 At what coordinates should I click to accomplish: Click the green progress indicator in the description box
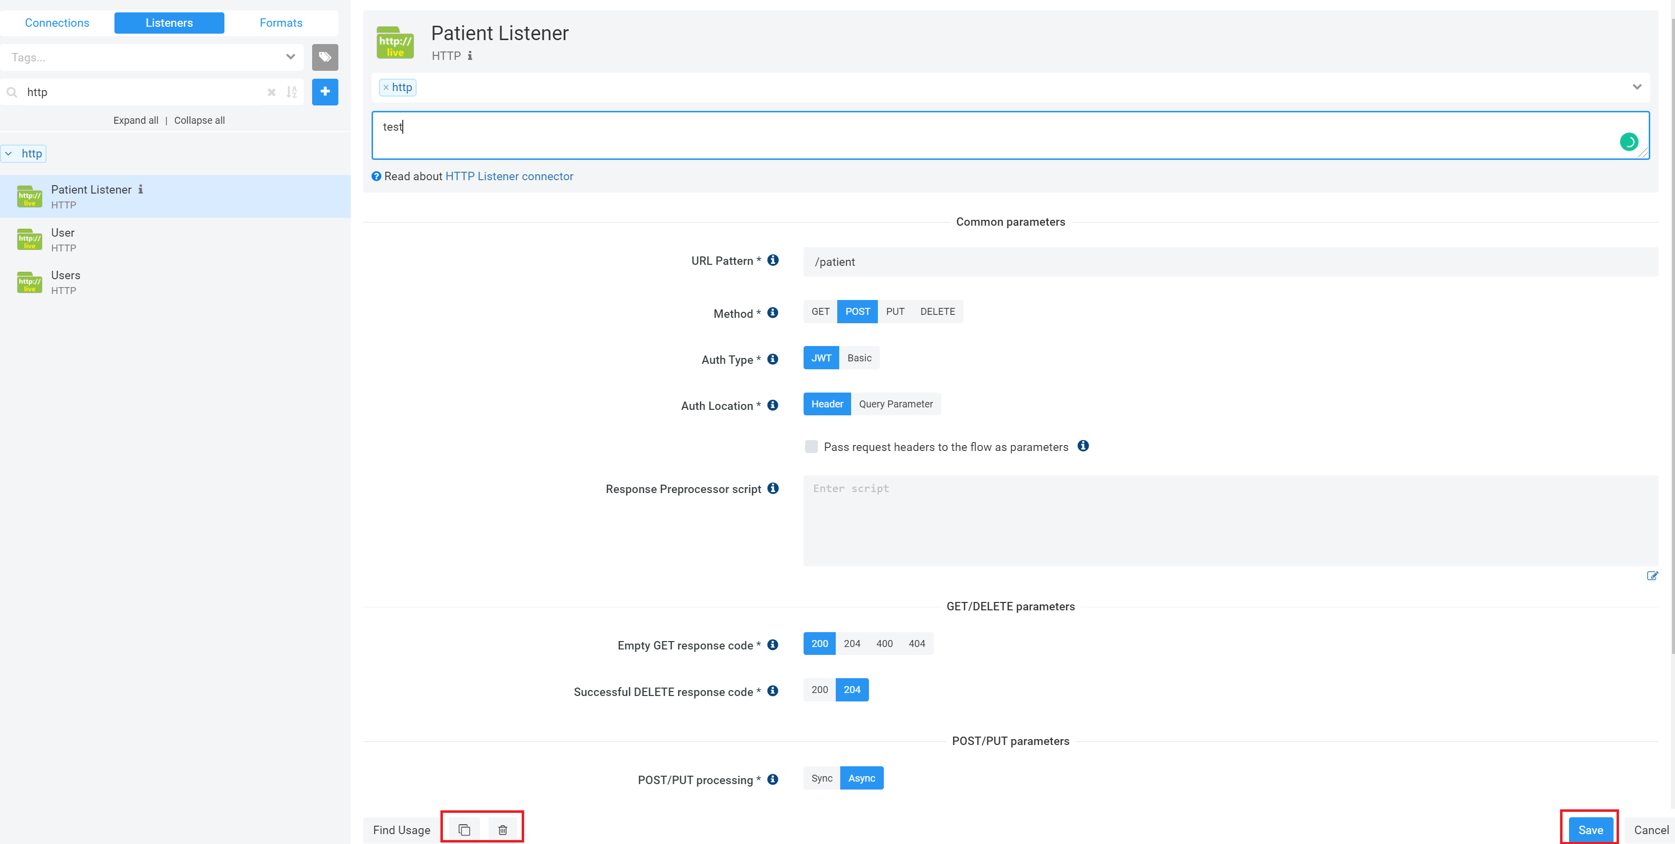coord(1629,142)
